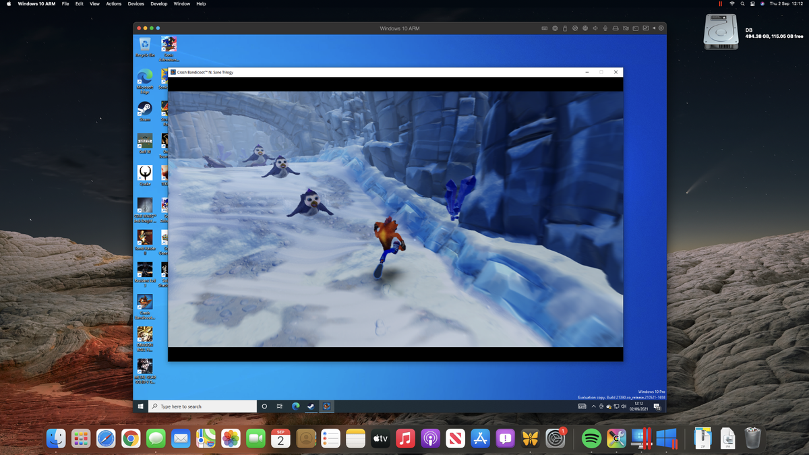Open Cortana in the Windows taskbar
This screenshot has height=455, width=809.
pyautogui.click(x=264, y=406)
